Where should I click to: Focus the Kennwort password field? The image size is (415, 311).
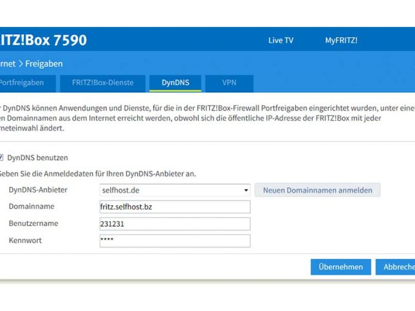click(x=175, y=241)
